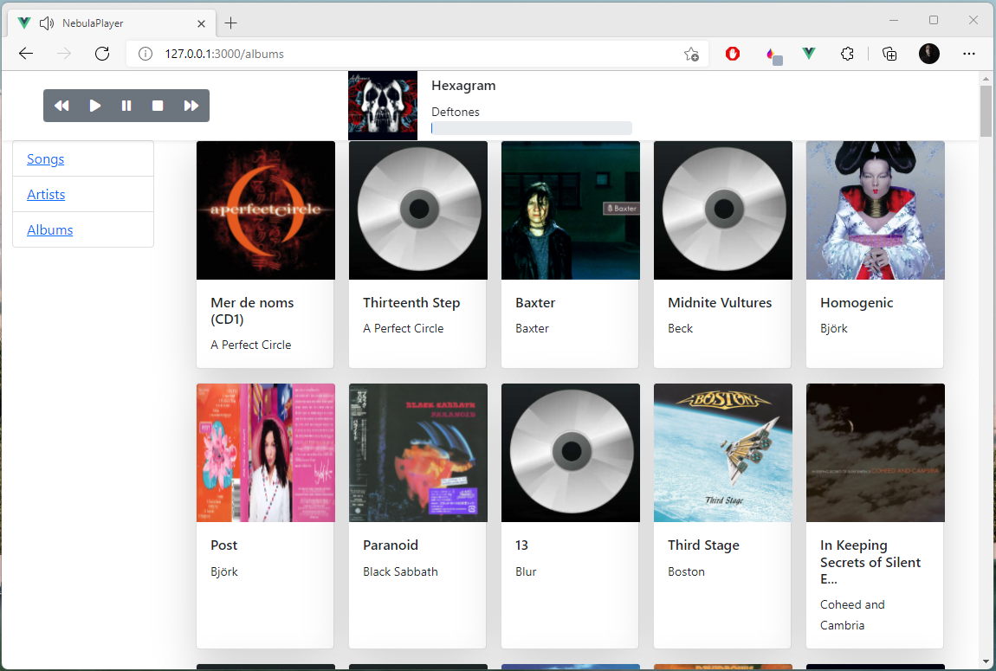Click the 'Mer de noms (CD1)' title
Viewport: 996px width, 671px height.
click(252, 311)
